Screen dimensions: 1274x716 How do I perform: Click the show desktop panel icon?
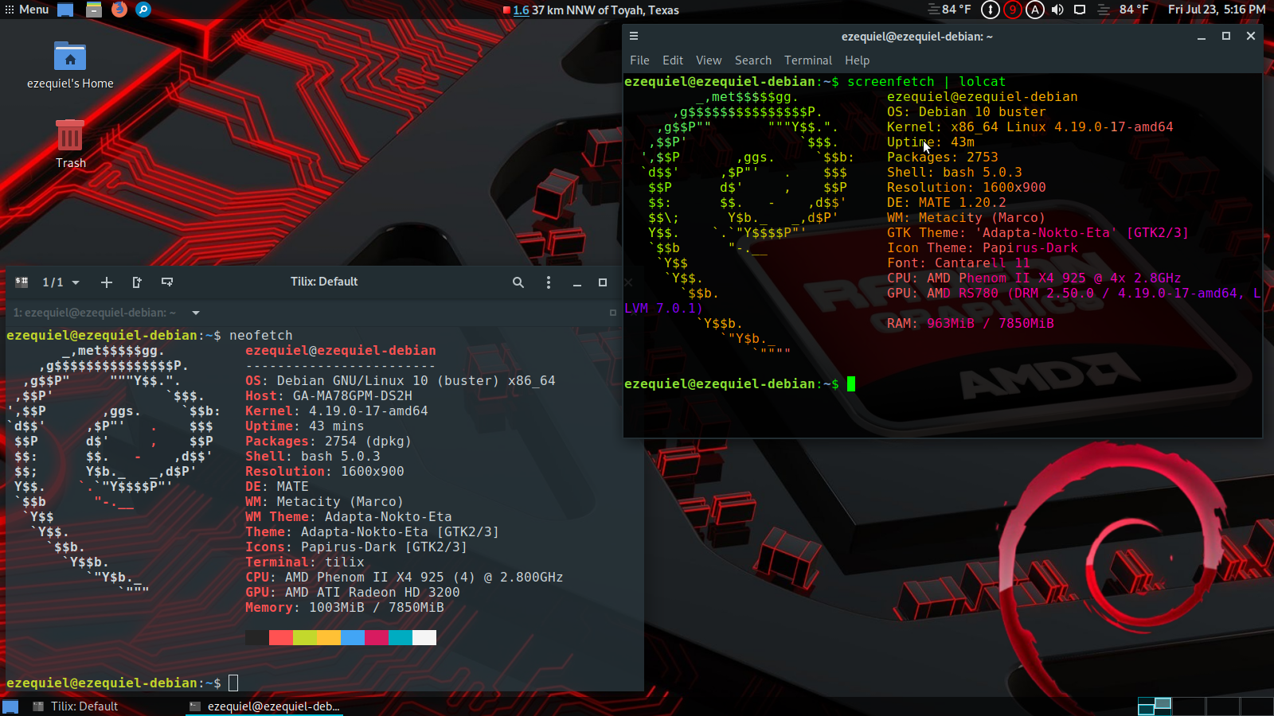pos(65,10)
